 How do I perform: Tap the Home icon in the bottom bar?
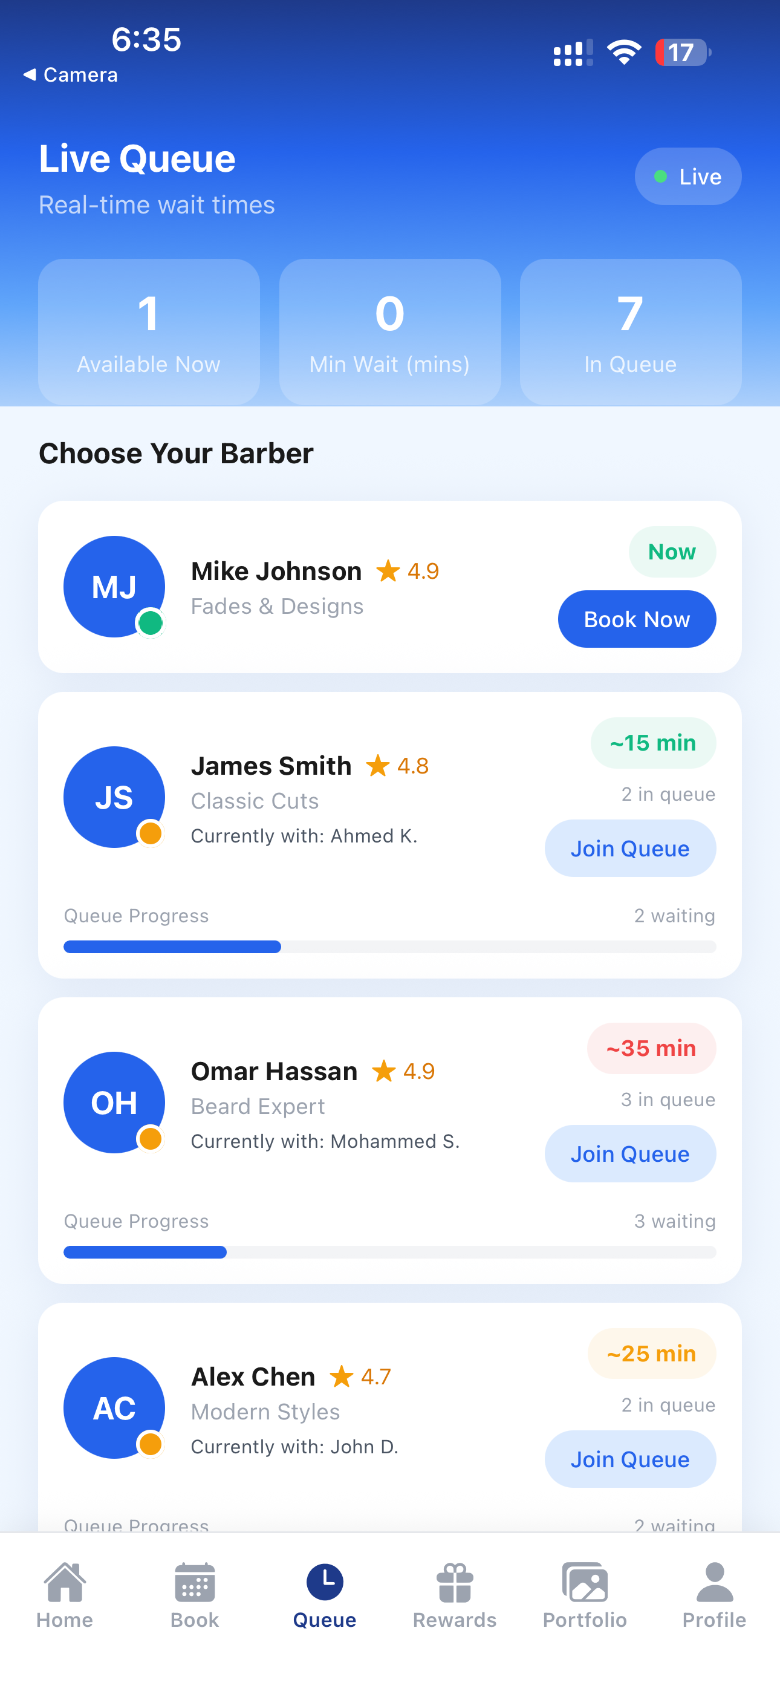[64, 1582]
